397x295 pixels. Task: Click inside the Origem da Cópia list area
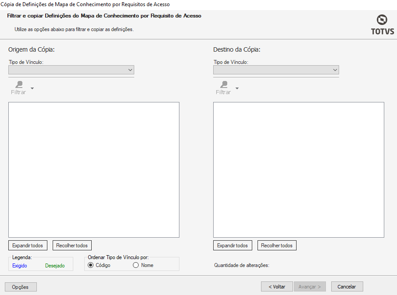point(94,169)
